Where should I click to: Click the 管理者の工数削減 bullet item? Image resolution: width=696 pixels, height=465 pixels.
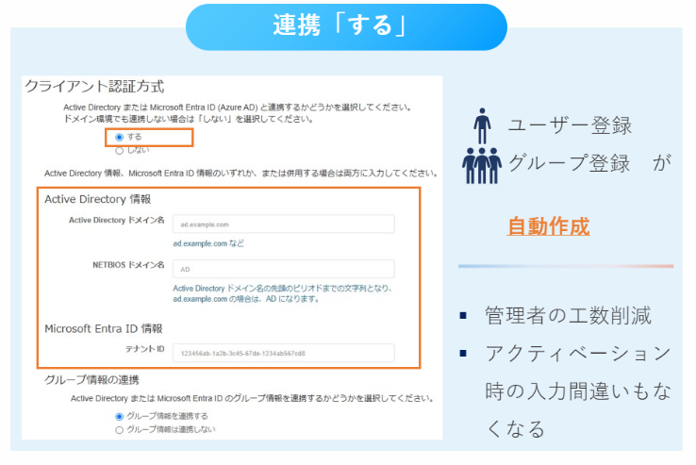click(568, 315)
